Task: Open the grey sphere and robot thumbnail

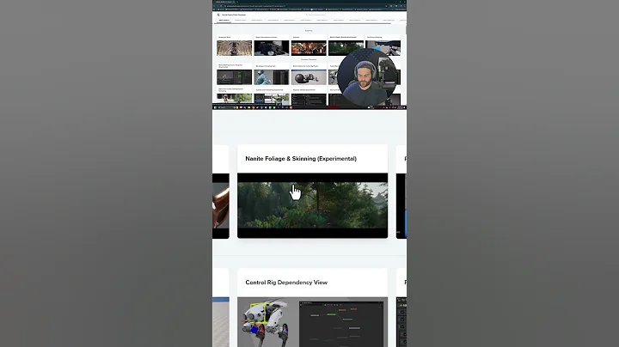Action: pos(309,77)
